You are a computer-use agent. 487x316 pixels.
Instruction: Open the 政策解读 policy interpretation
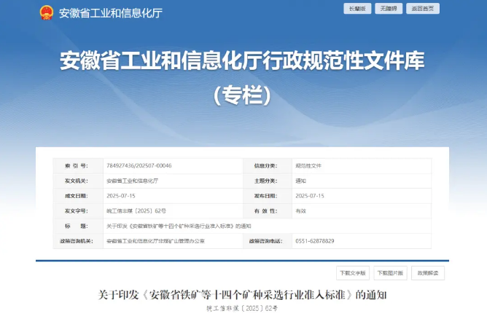tap(428, 273)
